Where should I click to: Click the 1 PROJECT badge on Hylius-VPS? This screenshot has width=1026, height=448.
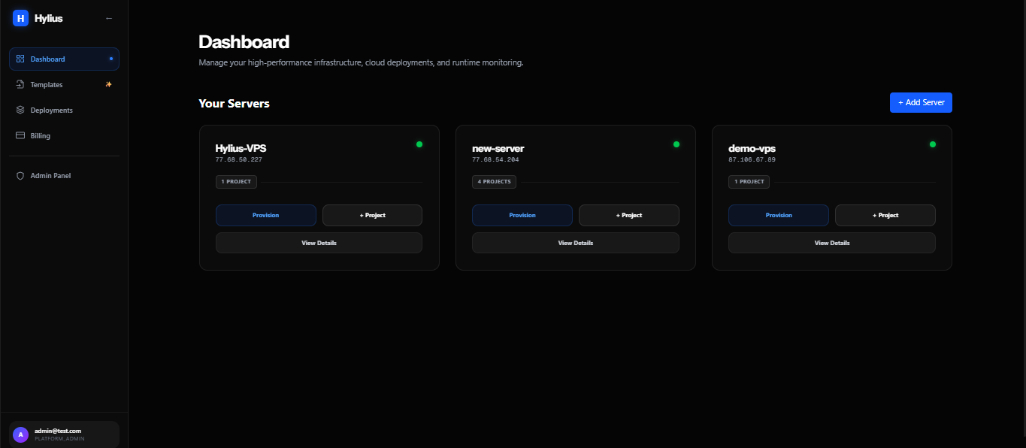pyautogui.click(x=236, y=182)
